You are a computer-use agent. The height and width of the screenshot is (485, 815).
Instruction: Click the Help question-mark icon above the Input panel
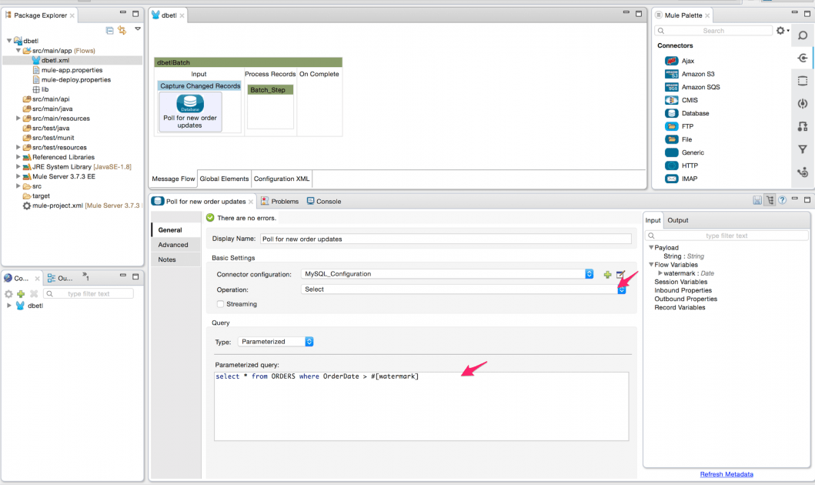pyautogui.click(x=783, y=199)
